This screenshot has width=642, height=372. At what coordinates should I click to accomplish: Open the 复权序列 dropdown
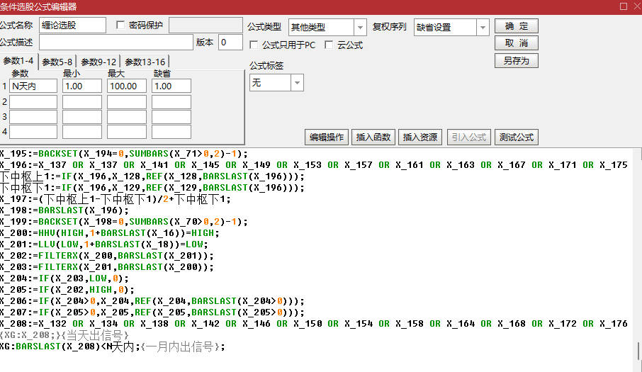click(x=483, y=28)
